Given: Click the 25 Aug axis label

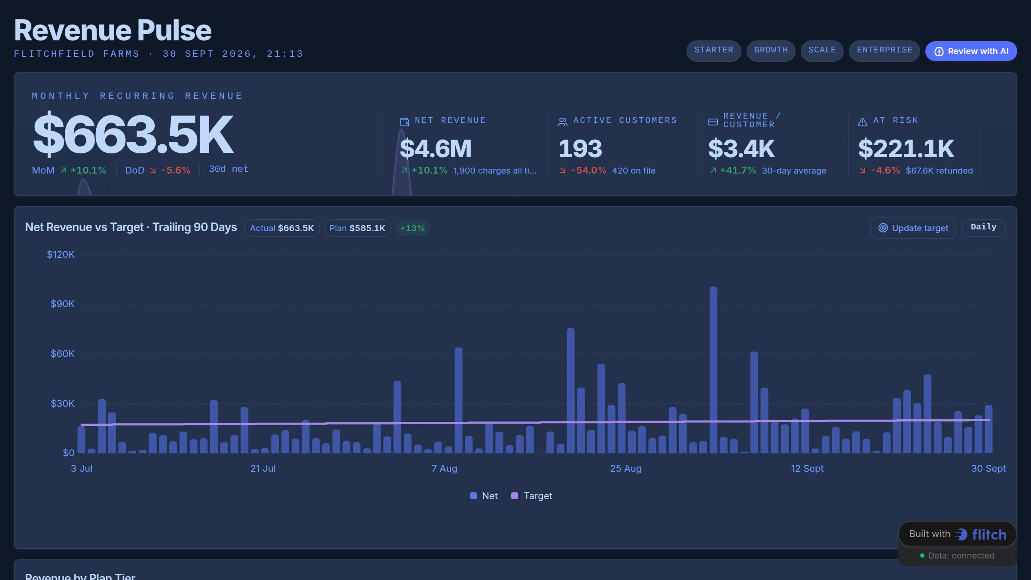Looking at the screenshot, I should pyautogui.click(x=626, y=468).
